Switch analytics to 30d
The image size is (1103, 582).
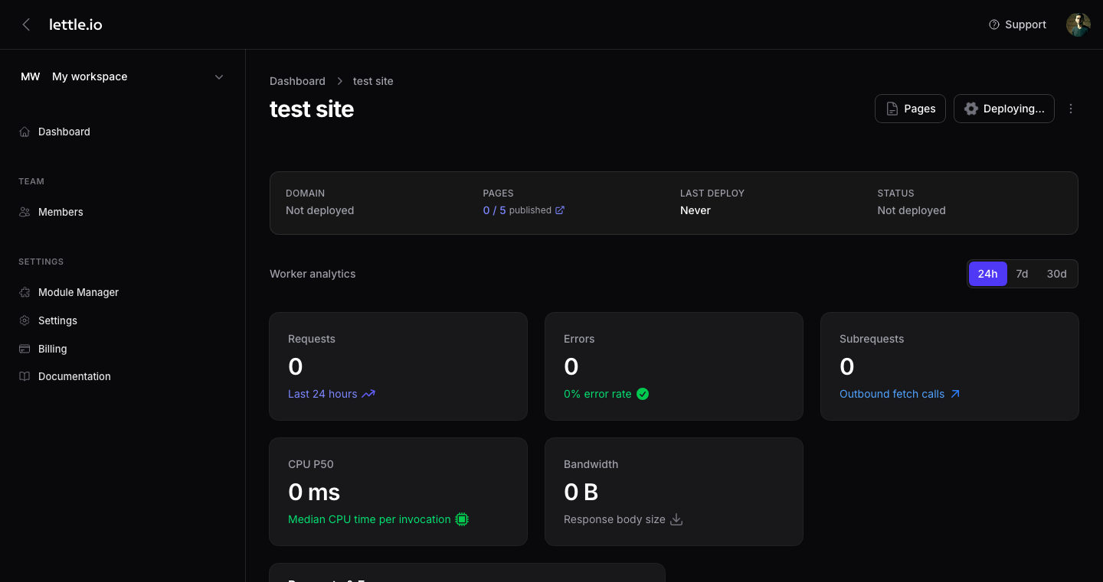click(1056, 274)
